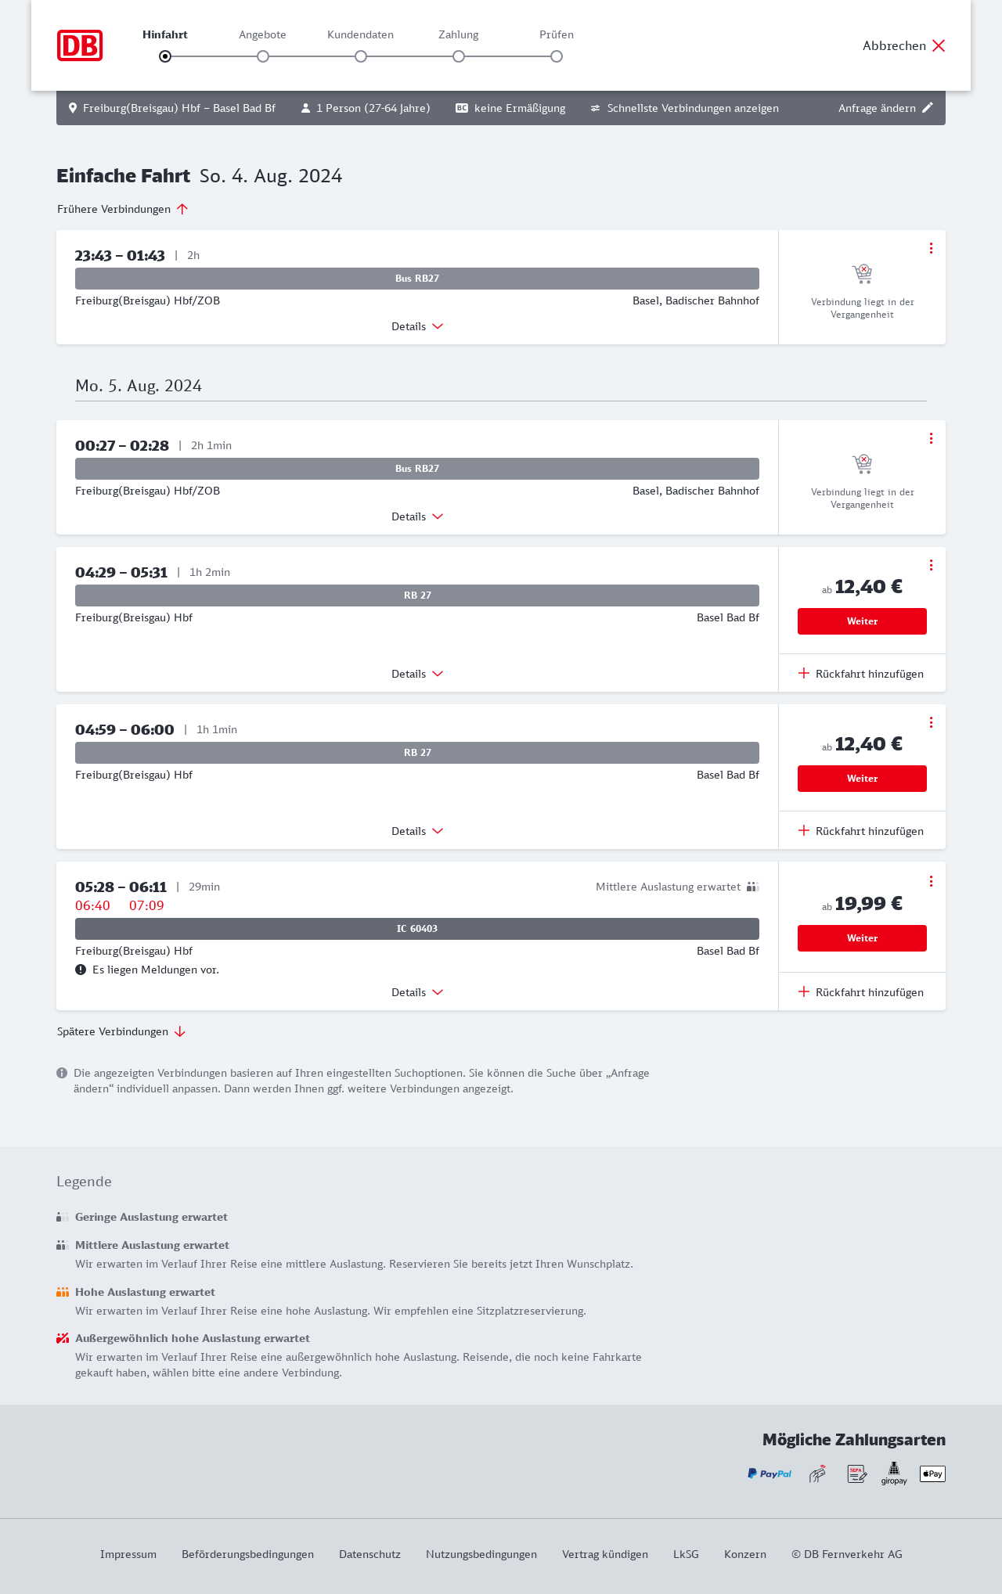Open three-dot menu for 23:43 bus connection
Viewport: 1002px width, 1594px height.
coord(931,248)
